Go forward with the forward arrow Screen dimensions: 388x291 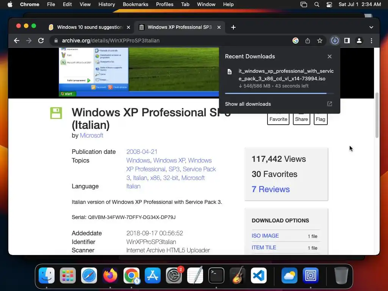pos(29,41)
